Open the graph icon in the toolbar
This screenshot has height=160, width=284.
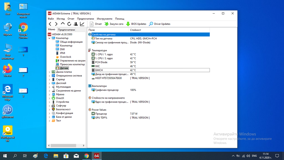tap(82, 24)
